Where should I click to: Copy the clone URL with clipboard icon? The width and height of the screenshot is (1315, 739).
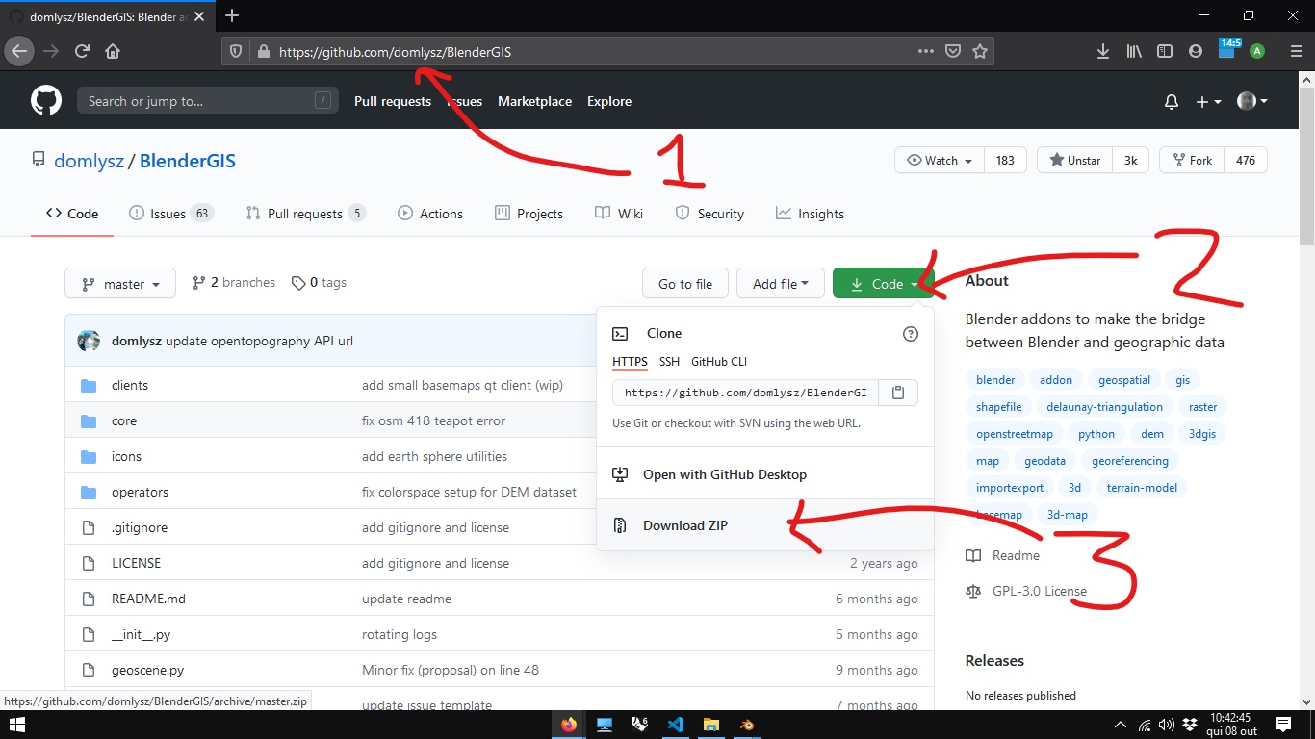897,393
